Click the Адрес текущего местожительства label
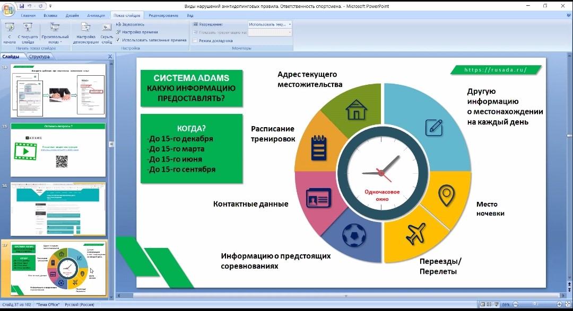The image size is (573, 311). pos(310,79)
